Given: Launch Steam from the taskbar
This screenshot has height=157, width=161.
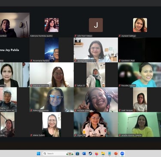Looking at the screenshot, I should point(90,154).
